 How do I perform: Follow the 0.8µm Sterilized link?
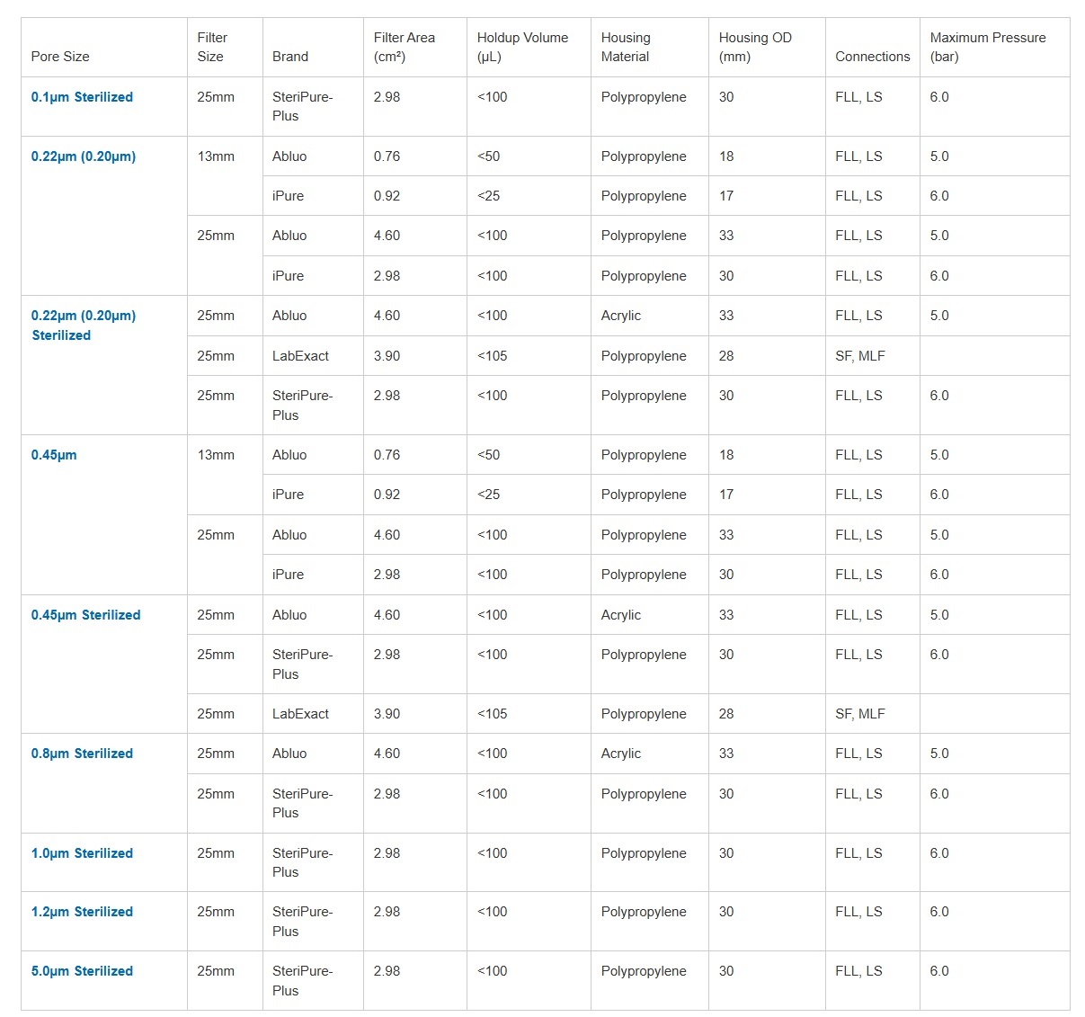pos(82,754)
